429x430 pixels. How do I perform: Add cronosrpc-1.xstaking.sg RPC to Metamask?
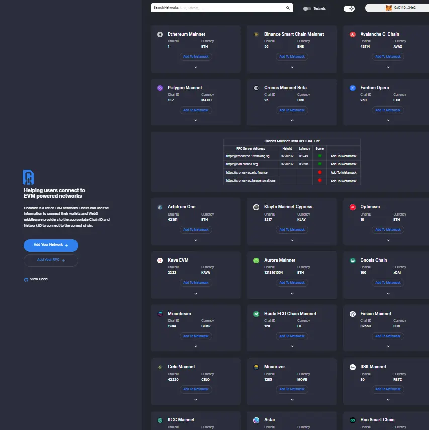click(x=344, y=156)
